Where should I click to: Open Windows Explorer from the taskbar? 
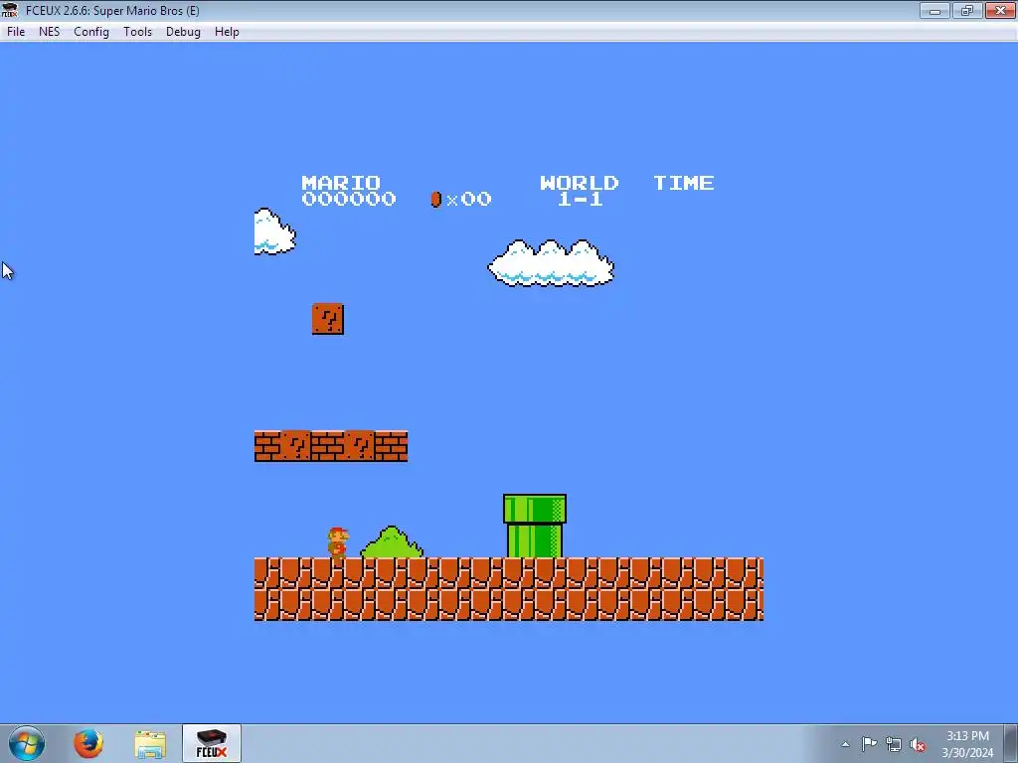[x=150, y=744]
